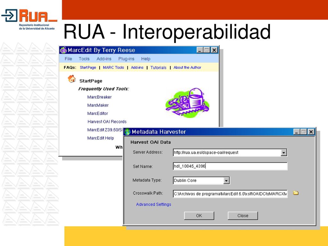Open the MarcEdit Help link

[x=101, y=138]
